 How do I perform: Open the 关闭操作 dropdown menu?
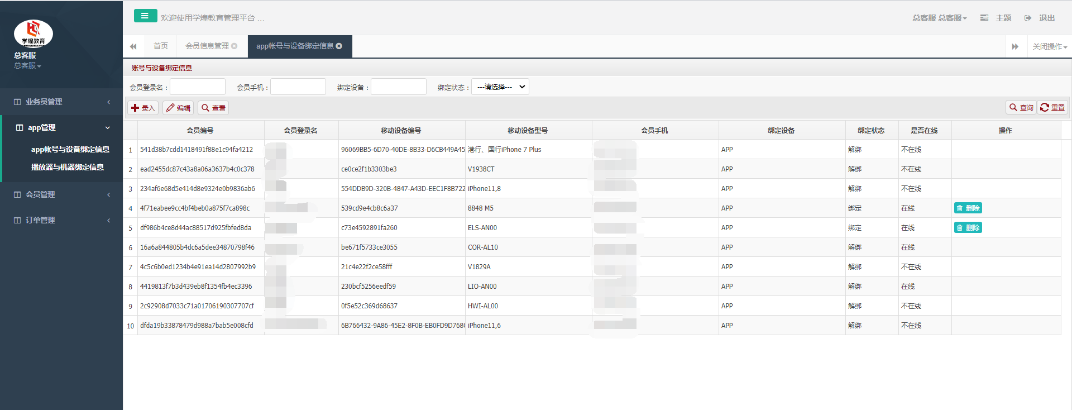[x=1049, y=46]
